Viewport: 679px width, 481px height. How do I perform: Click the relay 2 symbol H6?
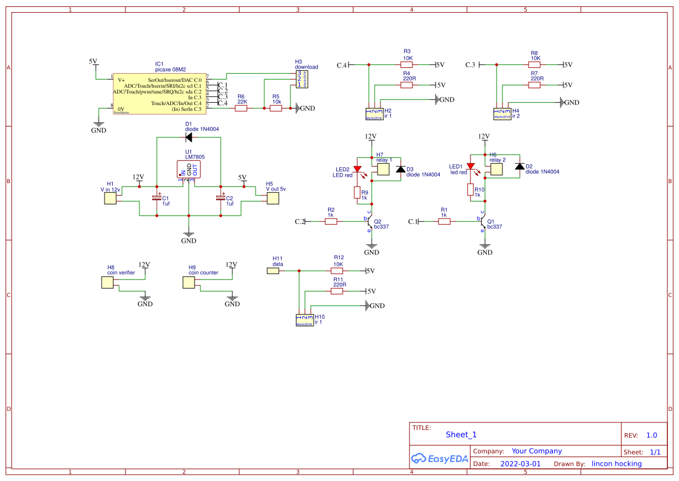tap(496, 168)
